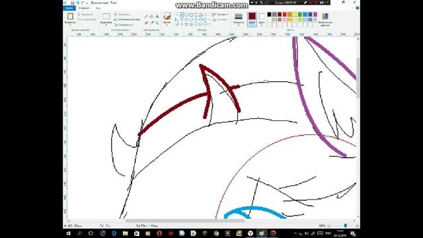Activate the Color 1 foreground box
This screenshot has height=238, width=423.
point(252,19)
